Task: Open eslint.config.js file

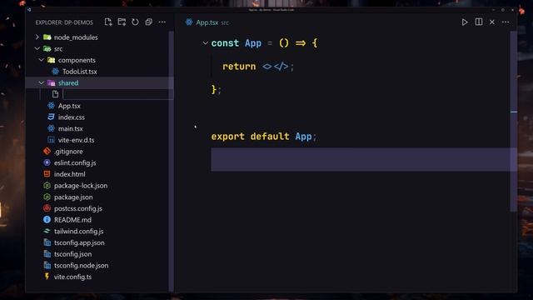Action: coord(75,162)
